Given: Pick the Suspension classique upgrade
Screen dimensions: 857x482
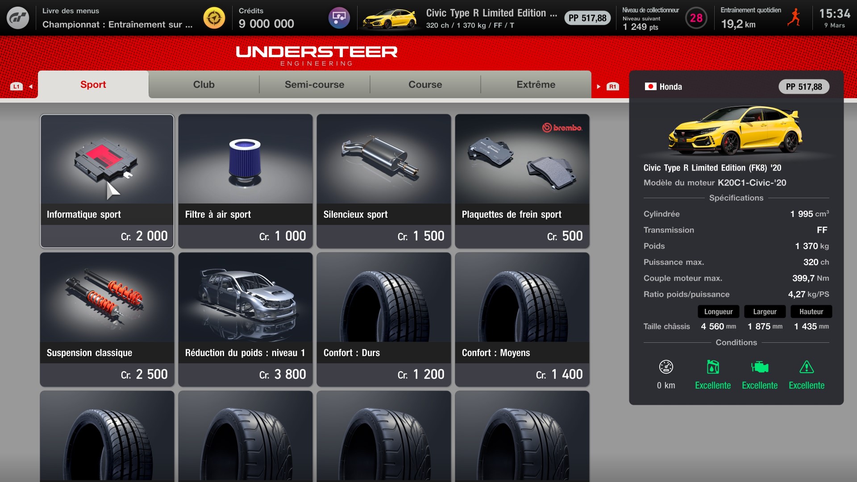Looking at the screenshot, I should pyautogui.click(x=107, y=319).
